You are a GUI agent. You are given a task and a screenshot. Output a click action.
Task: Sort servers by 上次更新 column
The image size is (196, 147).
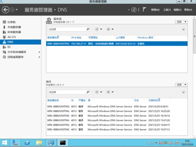120,37
